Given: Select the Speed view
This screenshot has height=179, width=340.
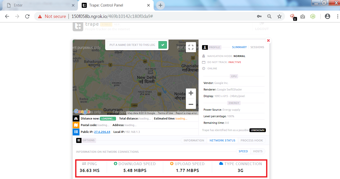Looking at the screenshot, I should point(243,151).
